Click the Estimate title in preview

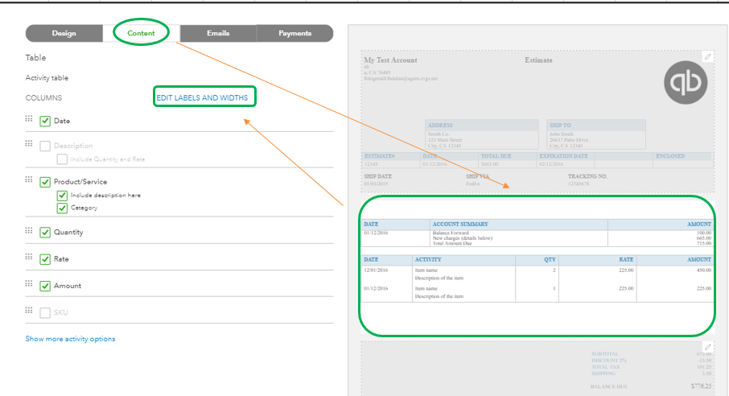tap(538, 60)
